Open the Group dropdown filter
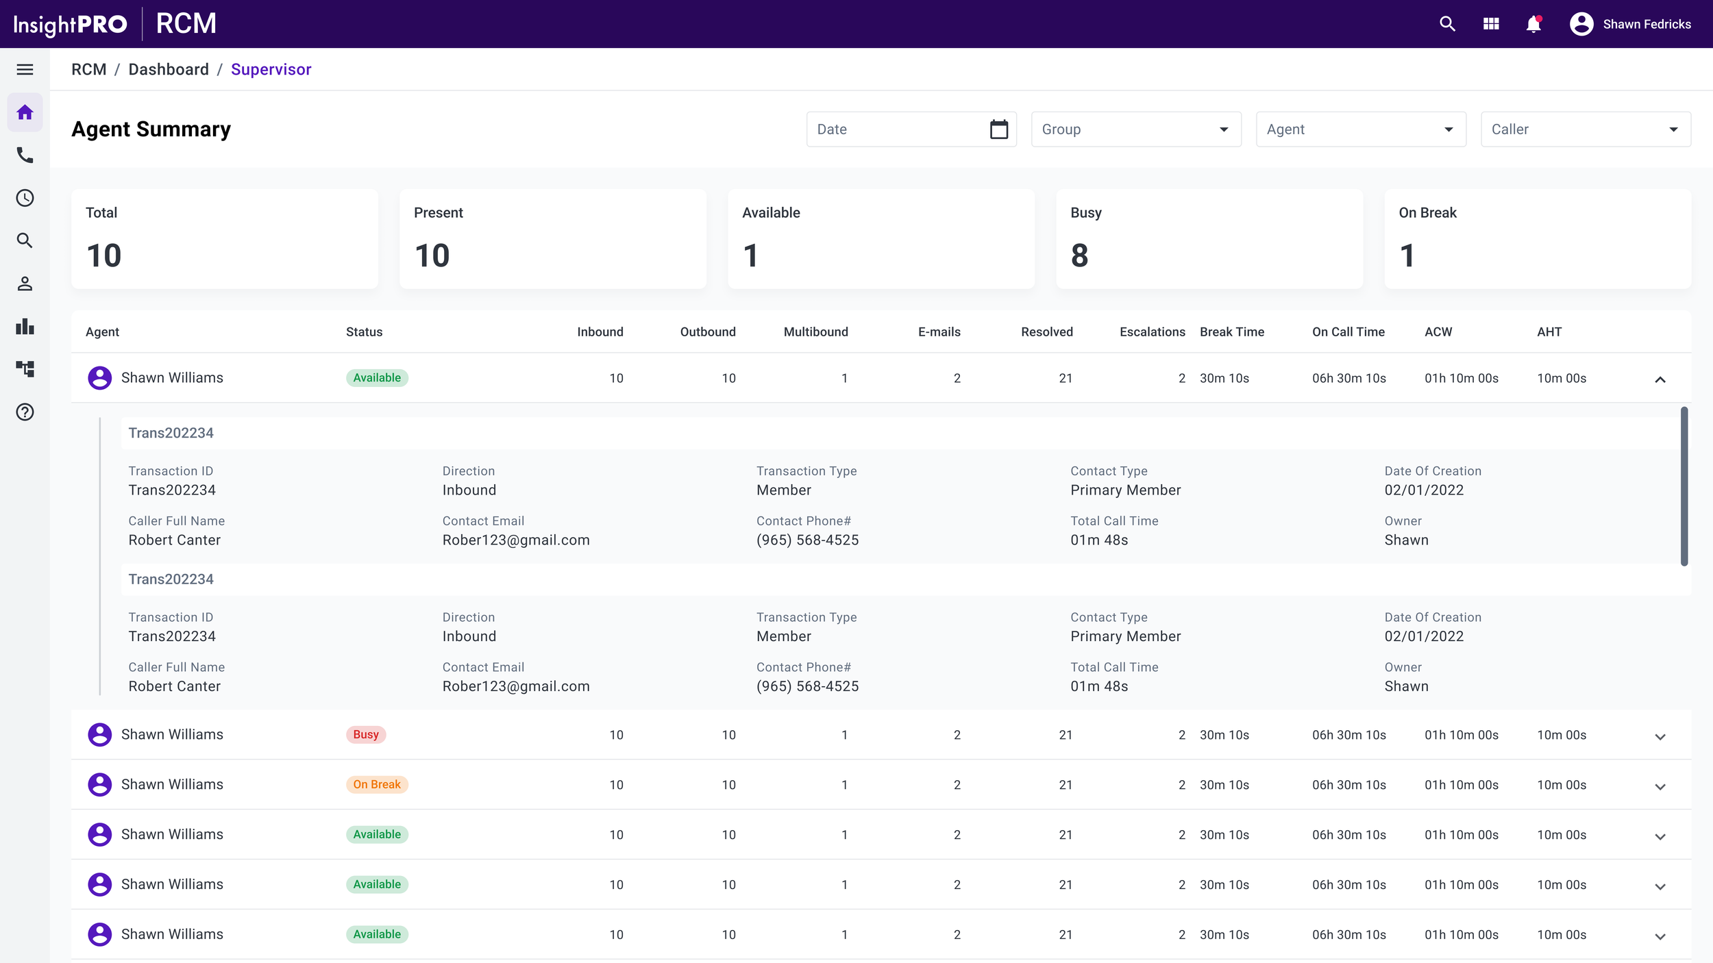This screenshot has height=963, width=1713. click(x=1136, y=129)
